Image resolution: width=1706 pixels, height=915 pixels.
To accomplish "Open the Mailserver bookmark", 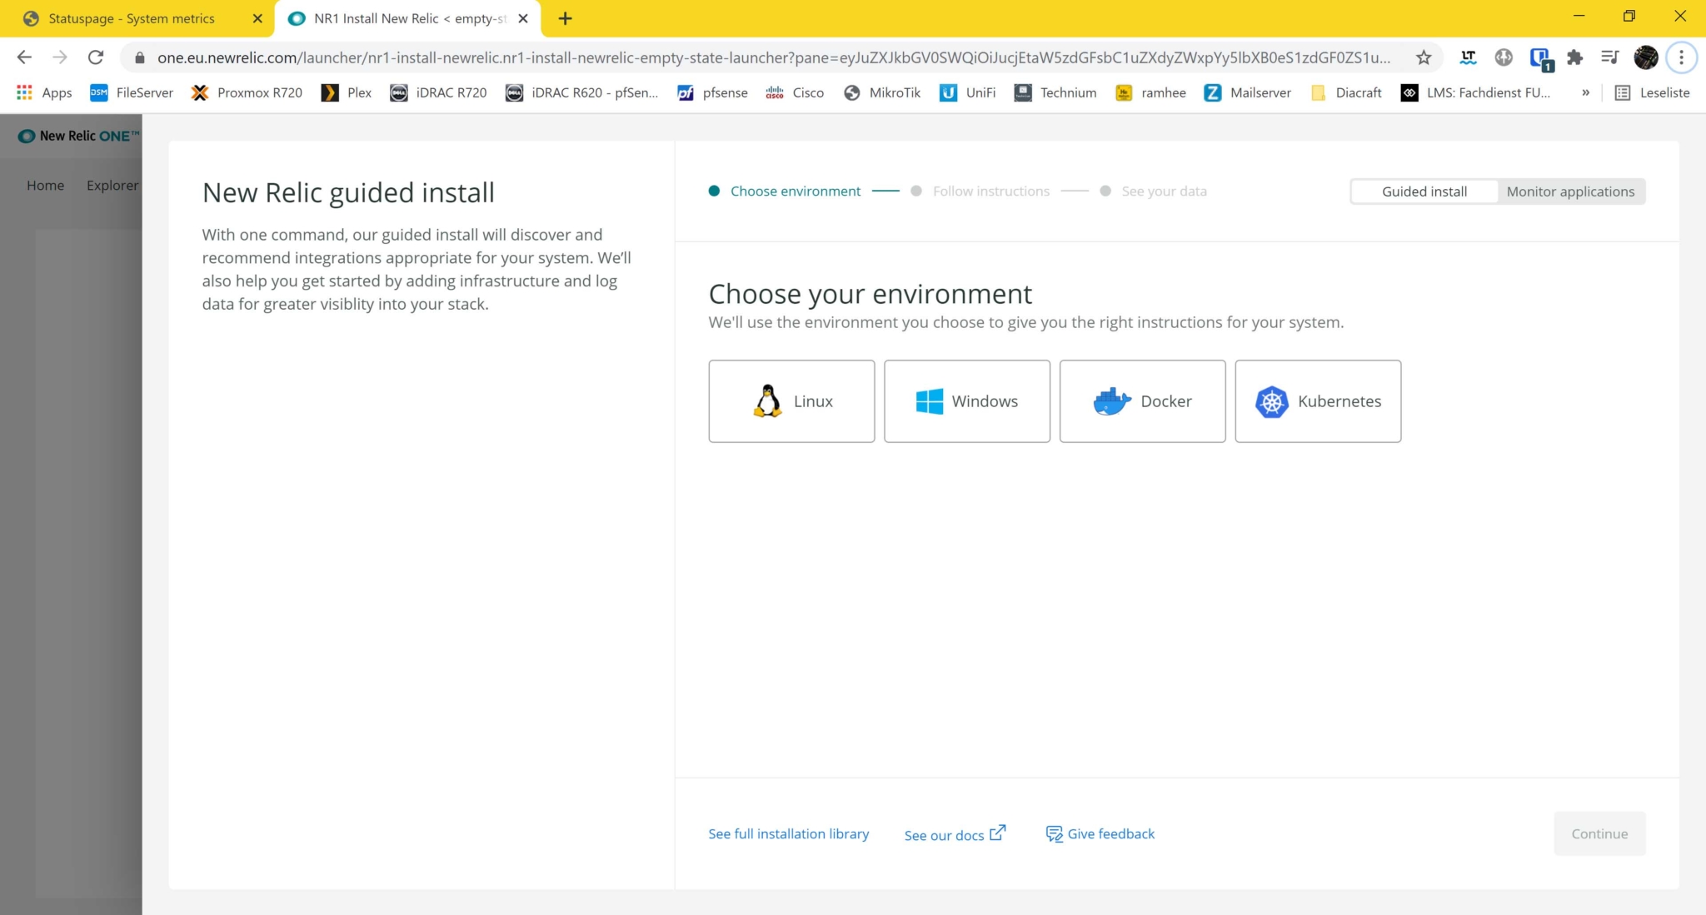I will pos(1260,92).
